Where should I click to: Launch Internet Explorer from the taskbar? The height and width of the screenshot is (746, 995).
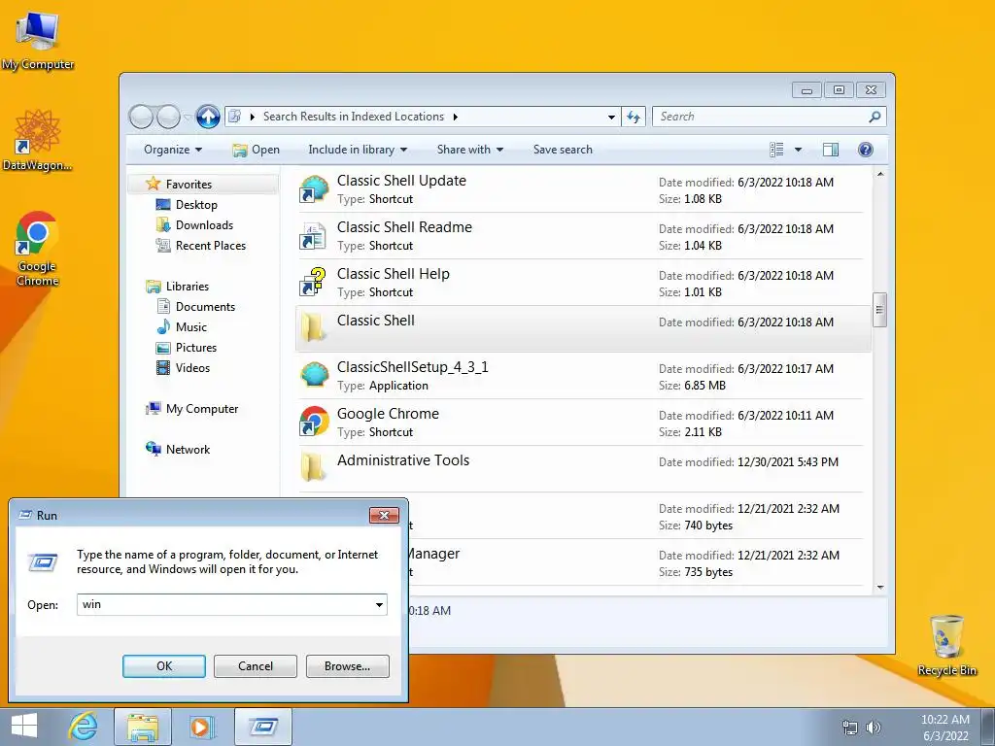84,727
